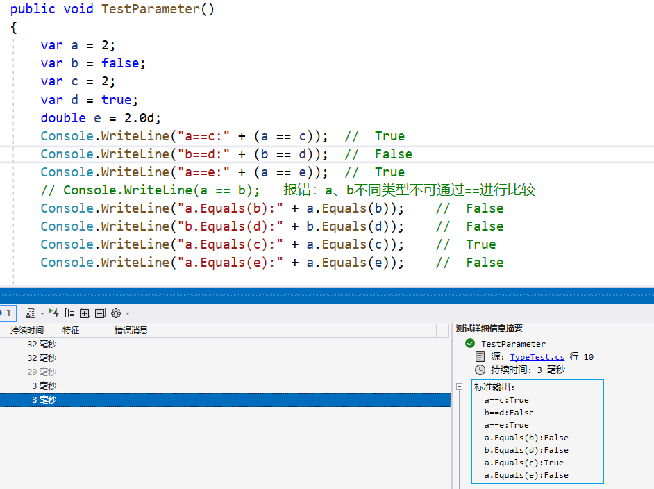Open the test settings gear icon
654x489 pixels.
[116, 313]
